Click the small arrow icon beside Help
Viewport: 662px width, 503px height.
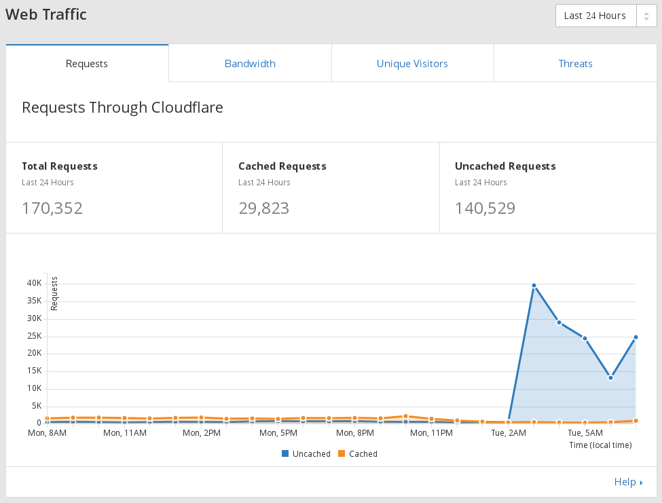click(x=642, y=483)
